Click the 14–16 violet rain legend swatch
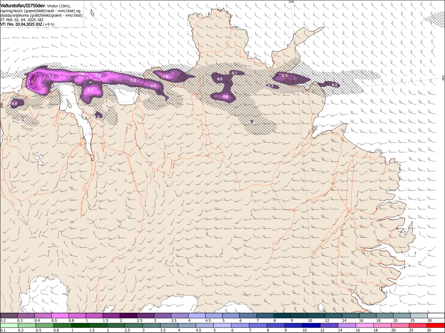This screenshot has width=445, height=333. pos(347,325)
